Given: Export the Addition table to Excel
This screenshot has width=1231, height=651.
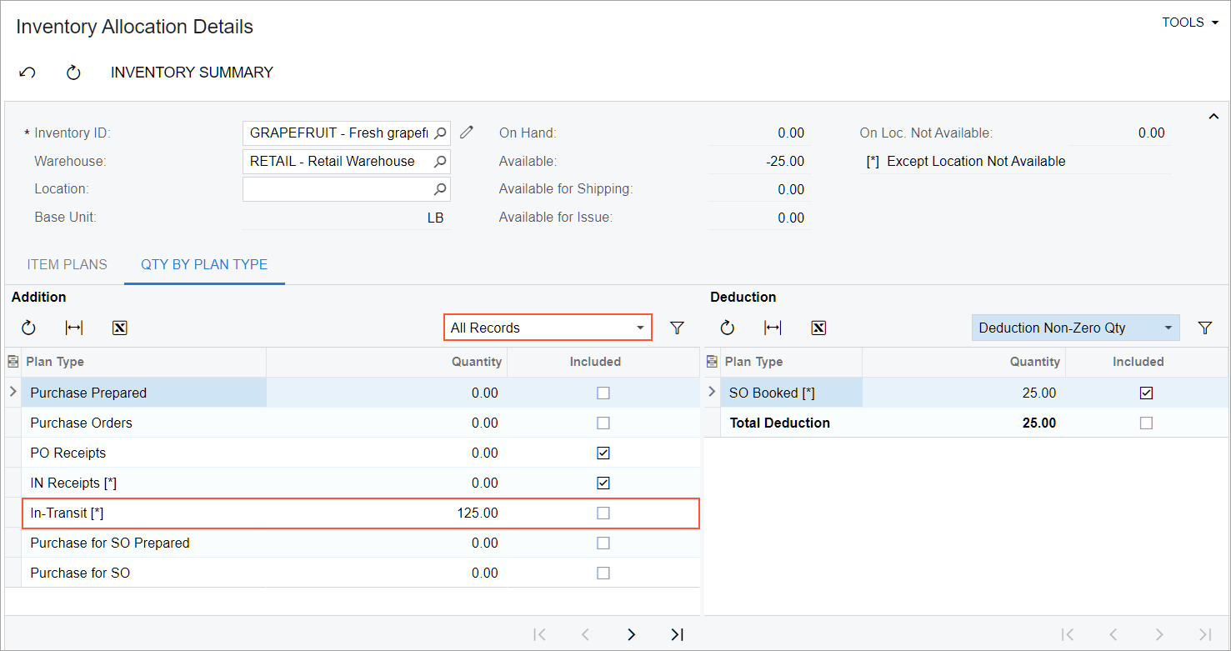Looking at the screenshot, I should [x=119, y=328].
